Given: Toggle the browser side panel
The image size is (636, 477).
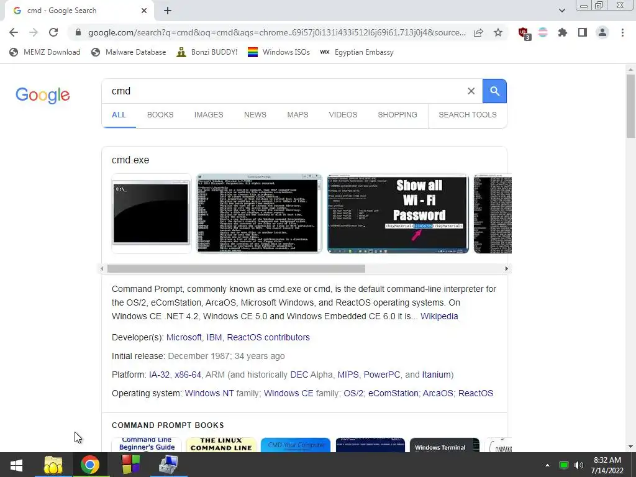Looking at the screenshot, I should tap(583, 32).
